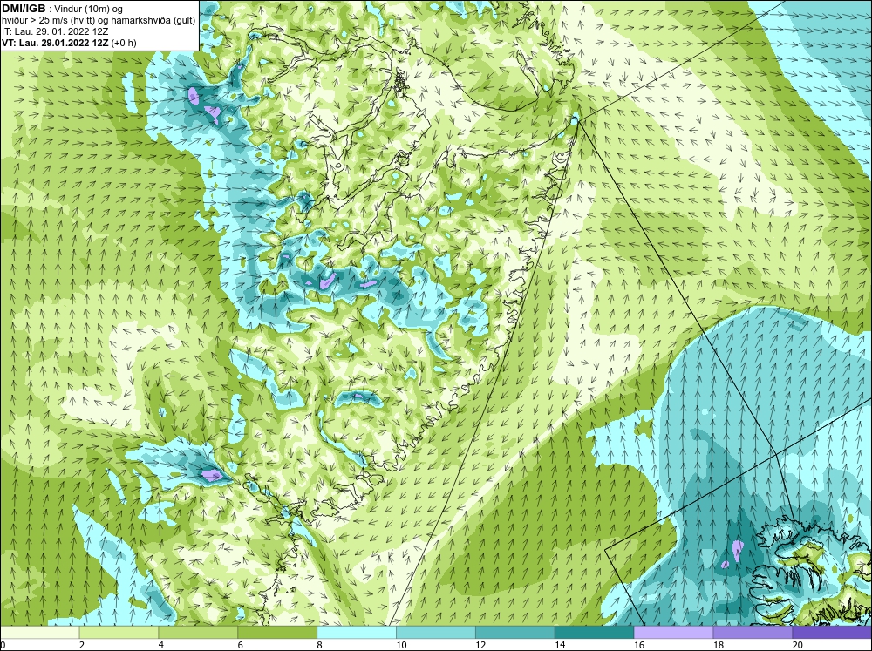Image resolution: width=872 pixels, height=651 pixels.
Task: Click the legend scale label 8
Action: [x=320, y=645]
